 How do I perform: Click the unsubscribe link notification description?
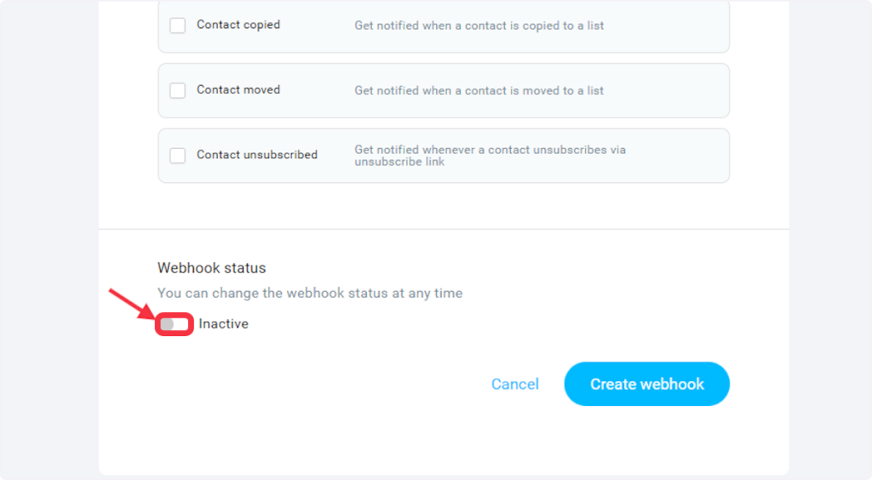coord(490,156)
